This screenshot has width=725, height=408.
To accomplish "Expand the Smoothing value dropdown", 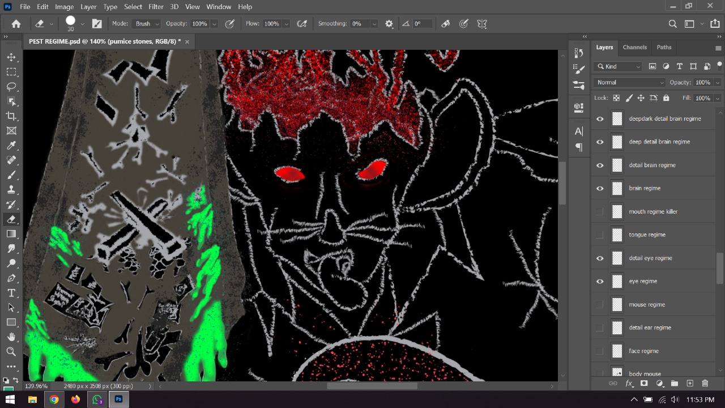I will (374, 24).
